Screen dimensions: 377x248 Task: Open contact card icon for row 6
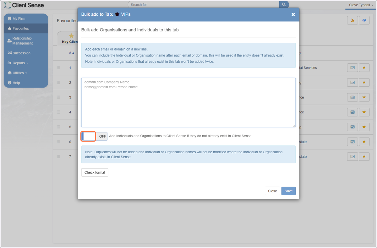click(x=352, y=142)
